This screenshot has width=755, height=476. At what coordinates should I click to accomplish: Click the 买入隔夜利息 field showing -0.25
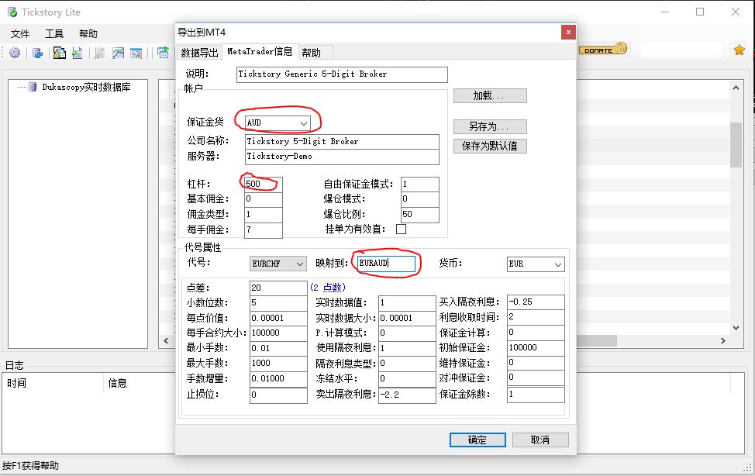click(536, 302)
